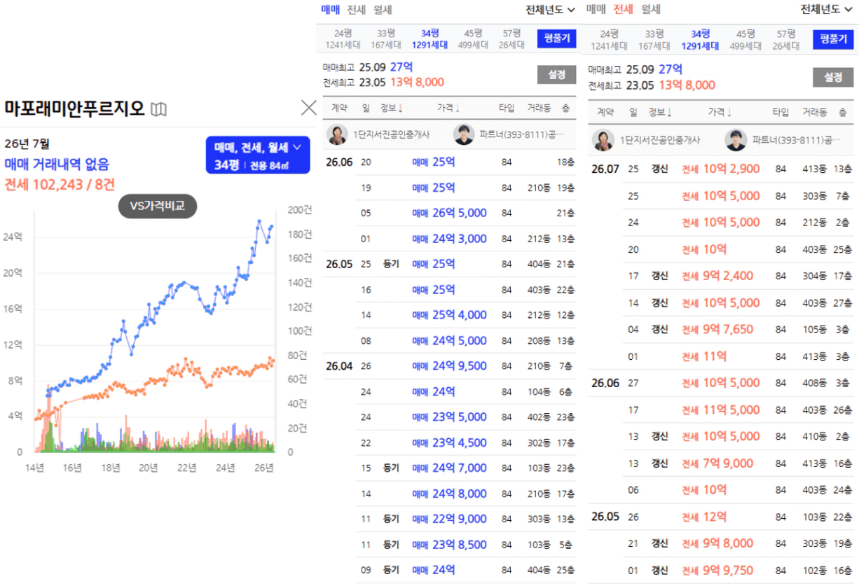Select 전세 11억 5,000 row, 403동 26층
The width and height of the screenshot is (859, 586).
click(738, 410)
